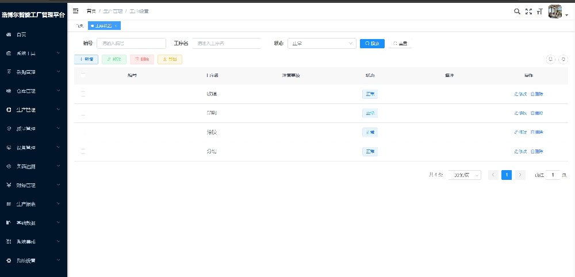
Task: Click the 系统工具 briefcase icon in the sidebar
Action: coord(9,53)
